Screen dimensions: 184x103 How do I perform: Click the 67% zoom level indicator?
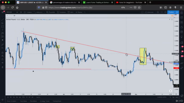(123, 7)
